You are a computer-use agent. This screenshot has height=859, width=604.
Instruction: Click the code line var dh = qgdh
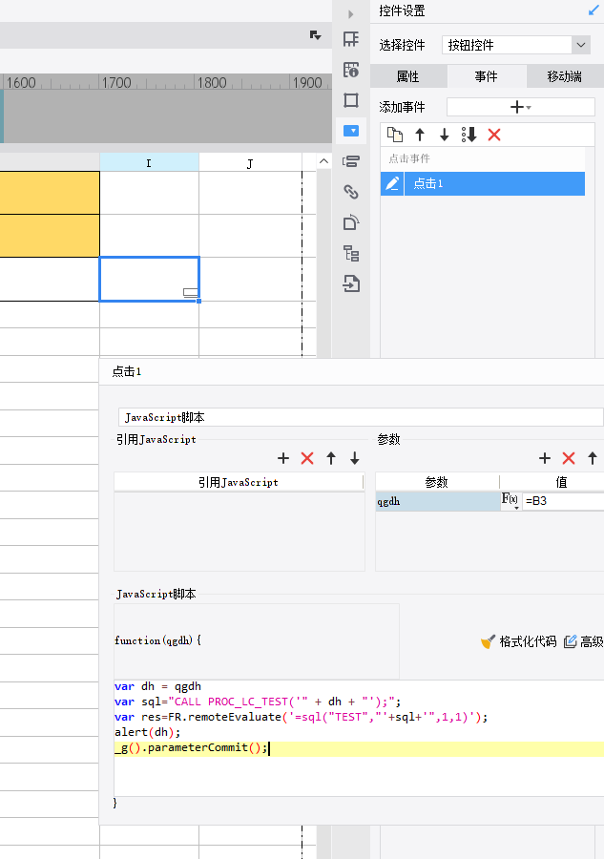pyautogui.click(x=157, y=686)
